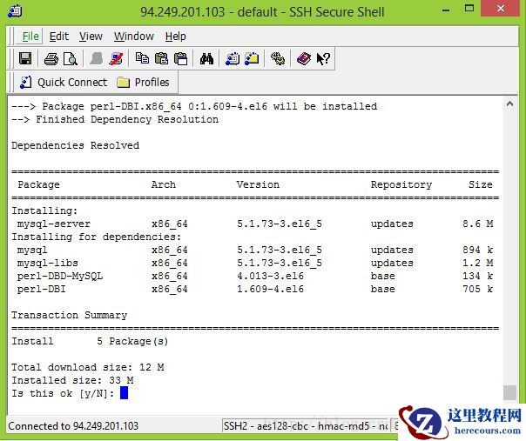Click the SSH application title bar icon
This screenshot has height=441, width=526.
click(15, 11)
